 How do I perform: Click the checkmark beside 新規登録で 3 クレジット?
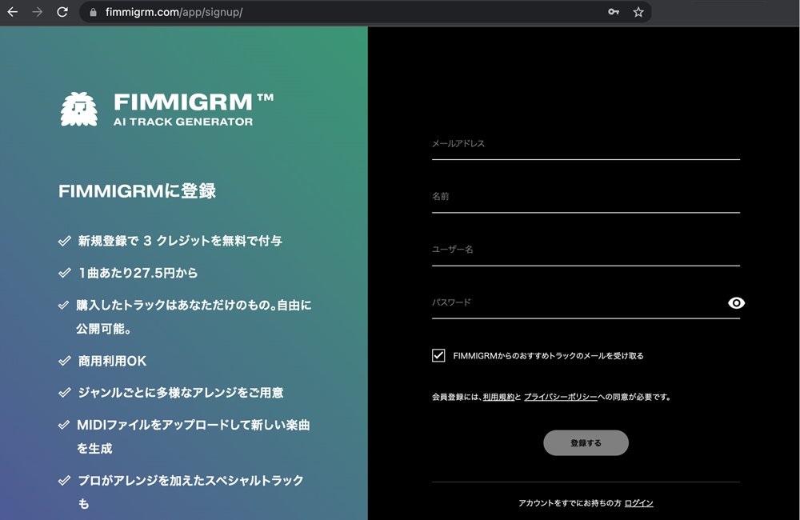[64, 241]
